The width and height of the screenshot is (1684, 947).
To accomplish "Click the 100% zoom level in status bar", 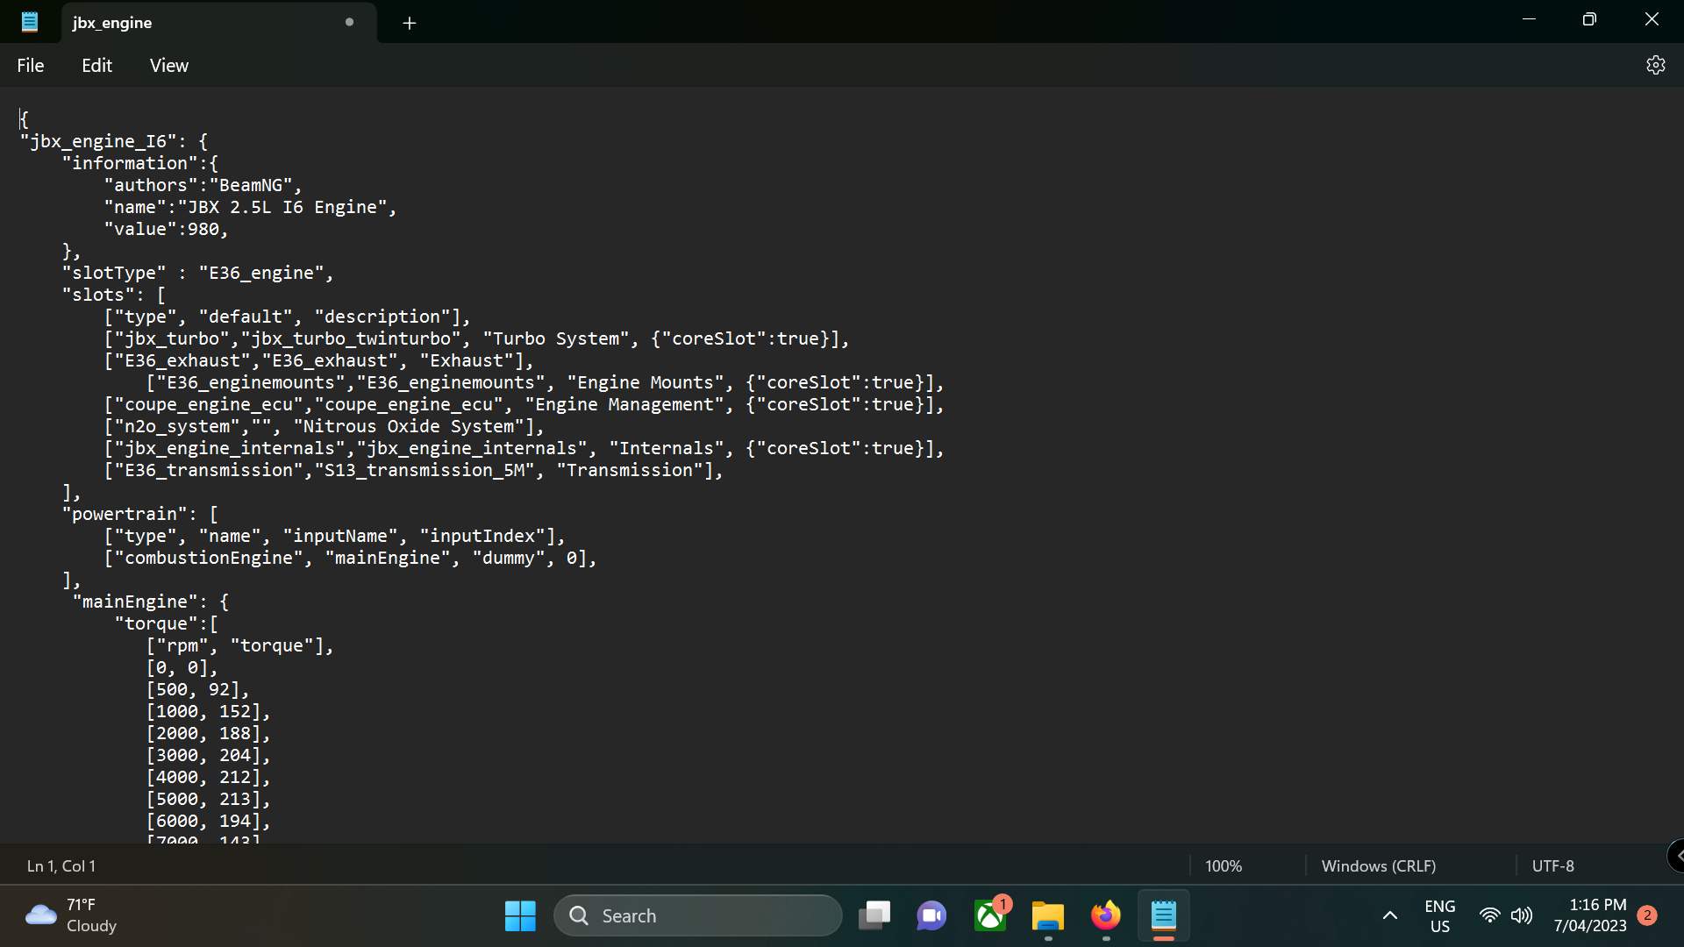I will pos(1223,865).
